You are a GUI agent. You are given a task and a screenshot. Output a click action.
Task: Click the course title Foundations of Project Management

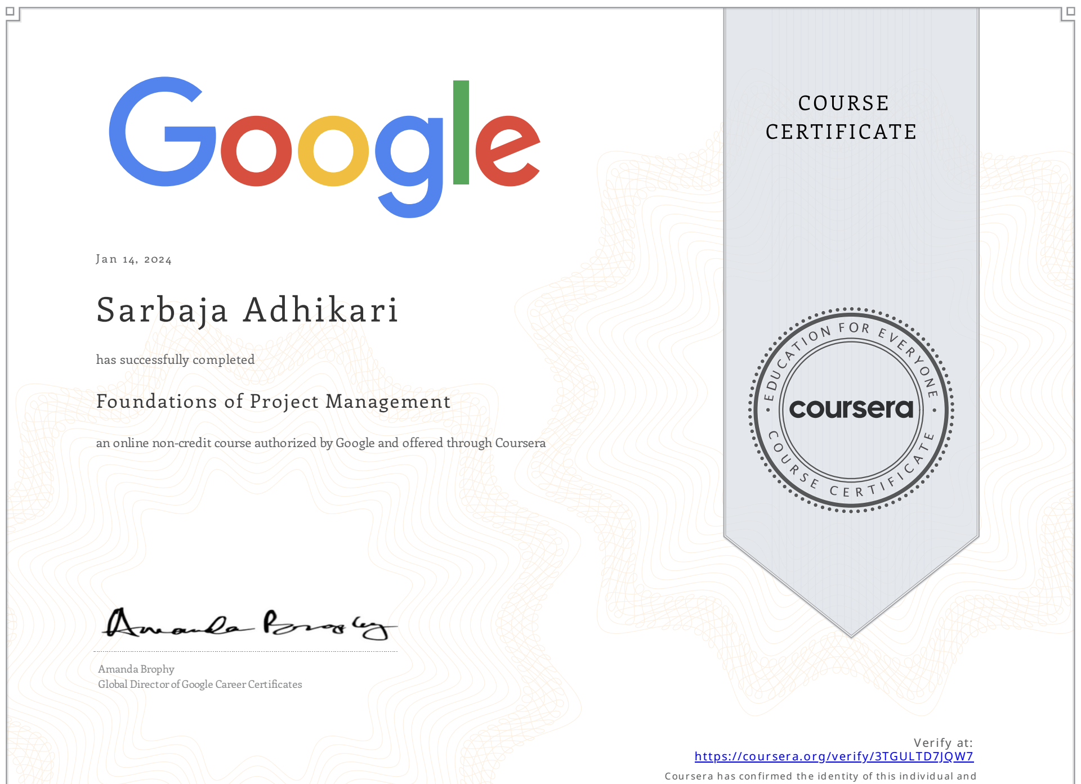click(273, 402)
